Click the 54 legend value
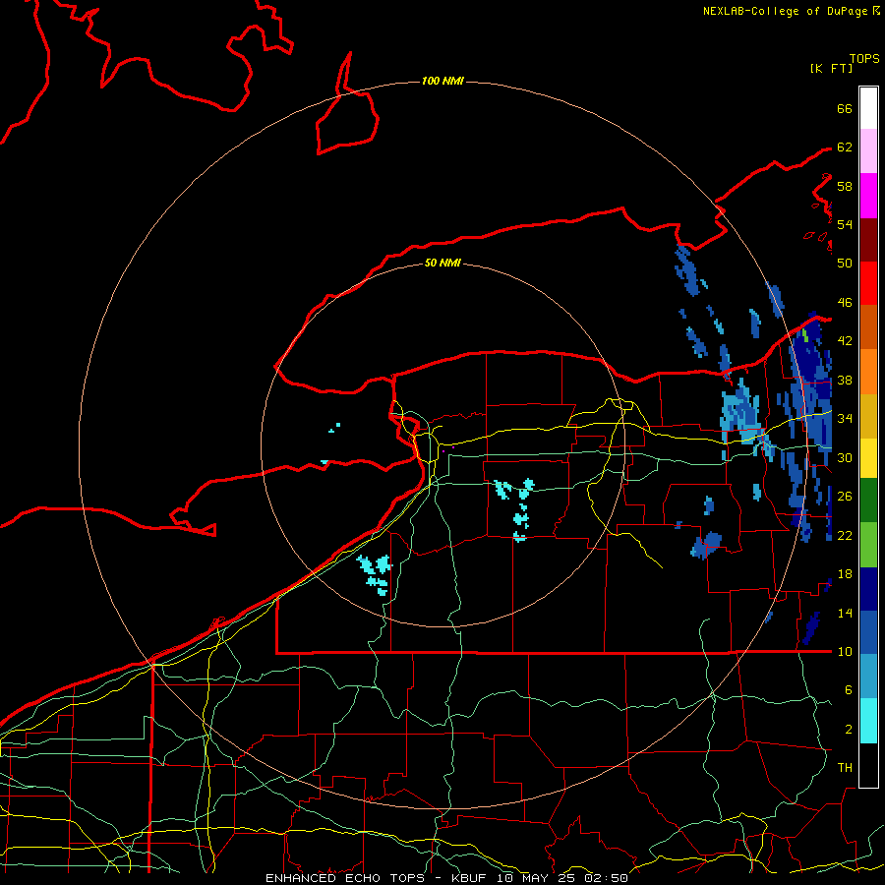 845,224
